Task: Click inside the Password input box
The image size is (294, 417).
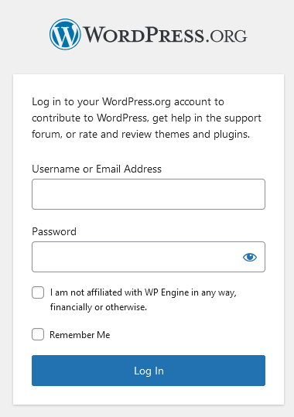Action: [x=135, y=257]
